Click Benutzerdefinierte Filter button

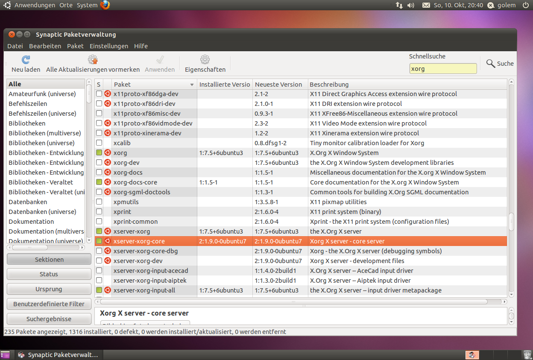pos(49,304)
